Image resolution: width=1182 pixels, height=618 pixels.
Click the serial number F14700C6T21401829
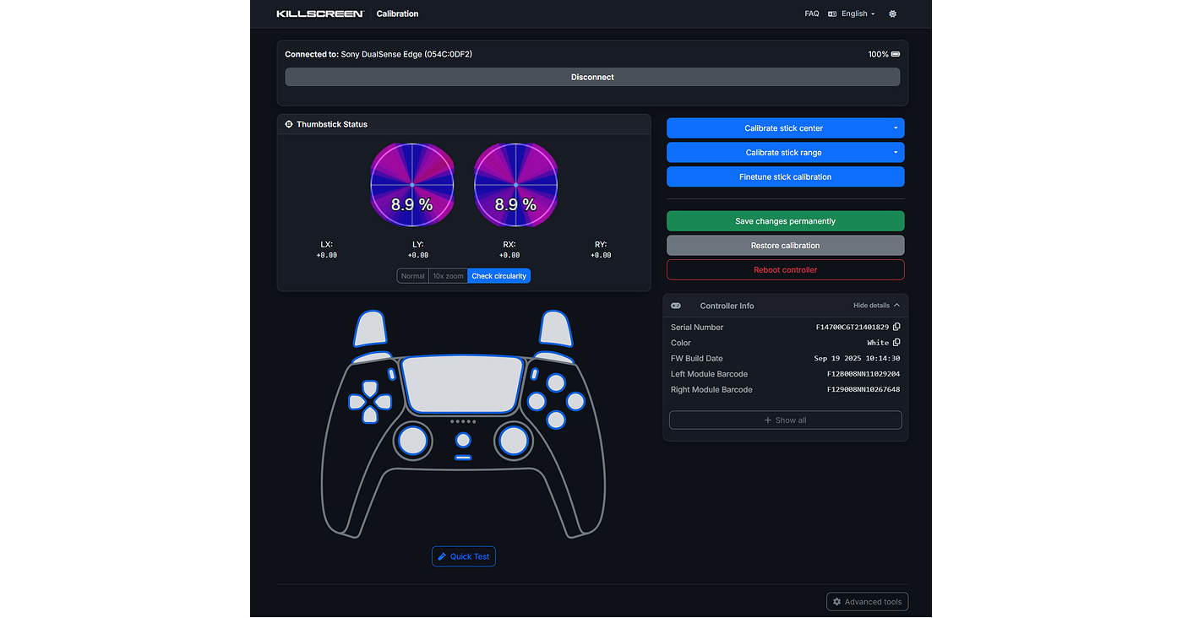point(852,327)
